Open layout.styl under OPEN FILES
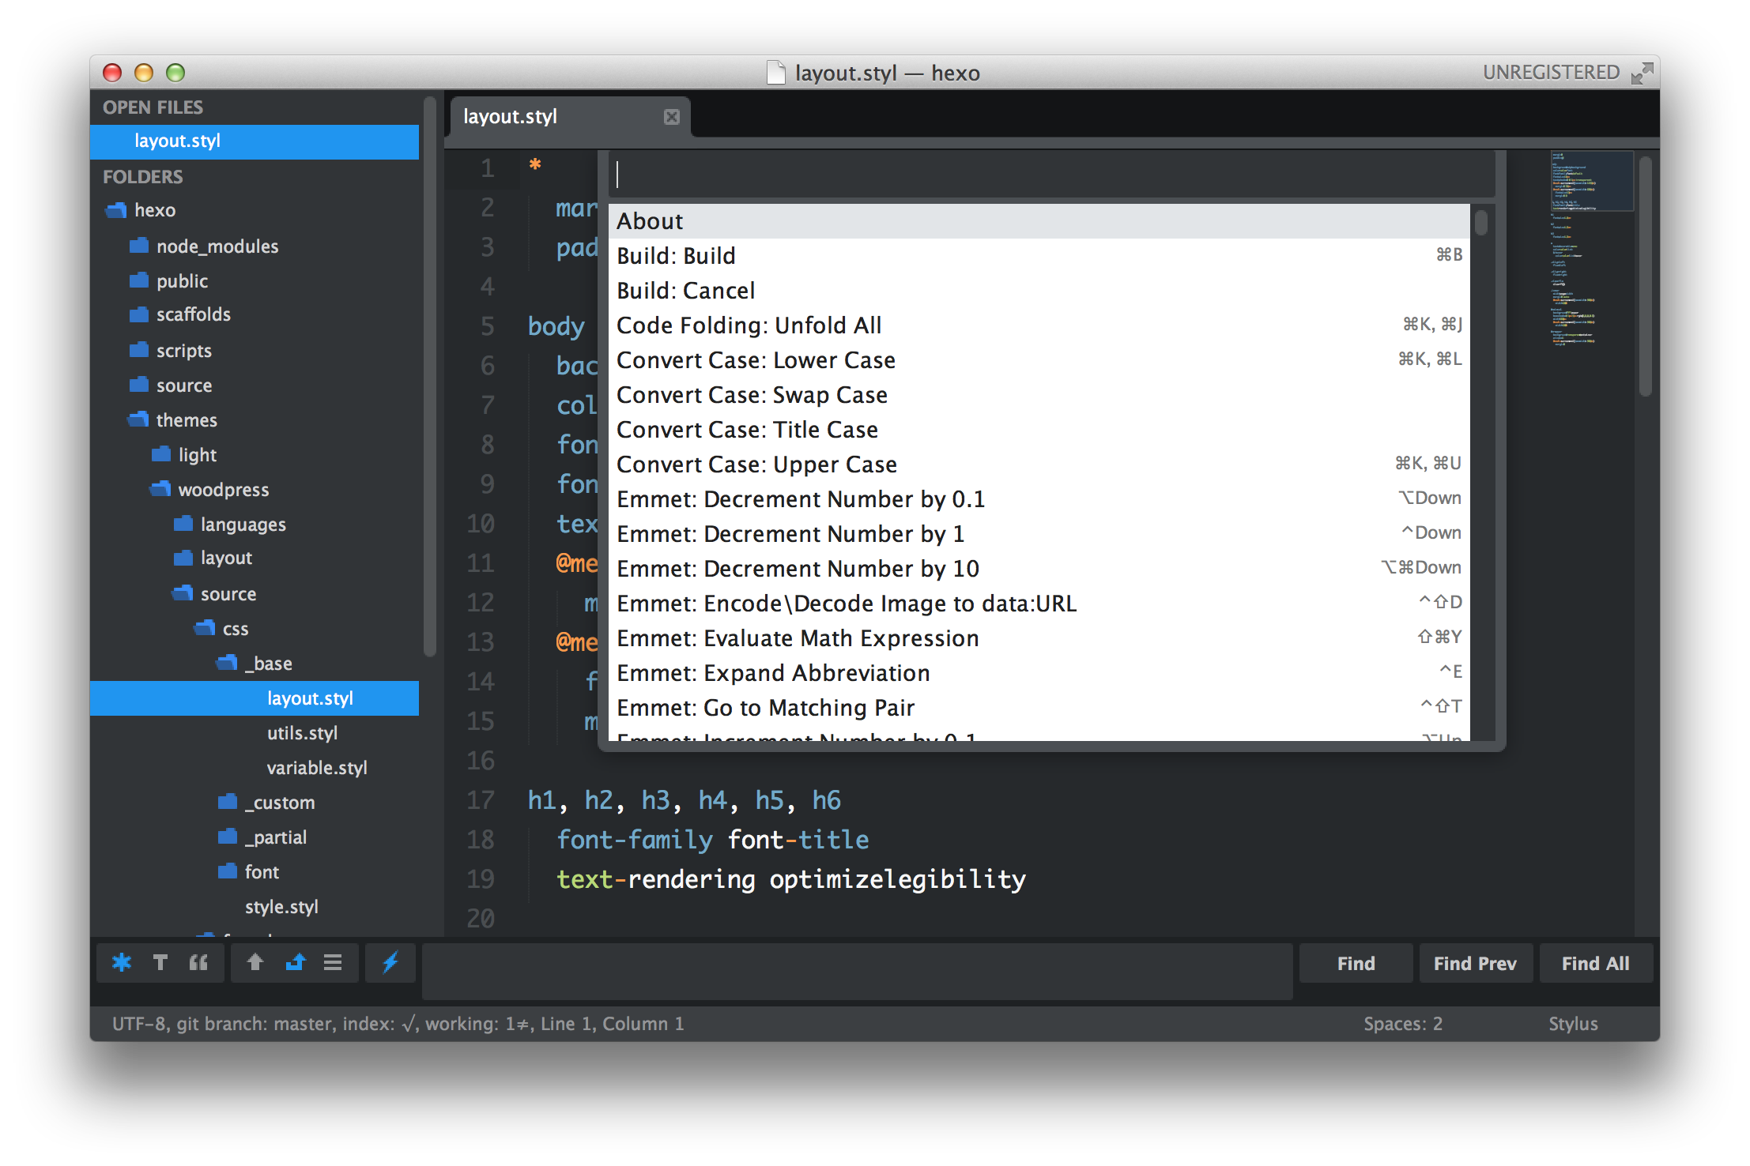 pyautogui.click(x=255, y=141)
